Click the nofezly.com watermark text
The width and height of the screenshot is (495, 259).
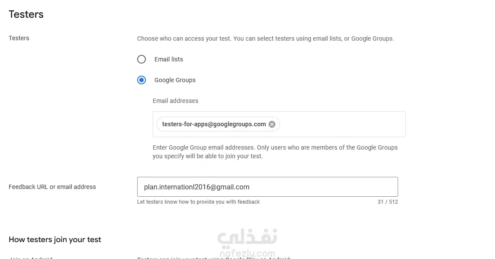[247, 253]
